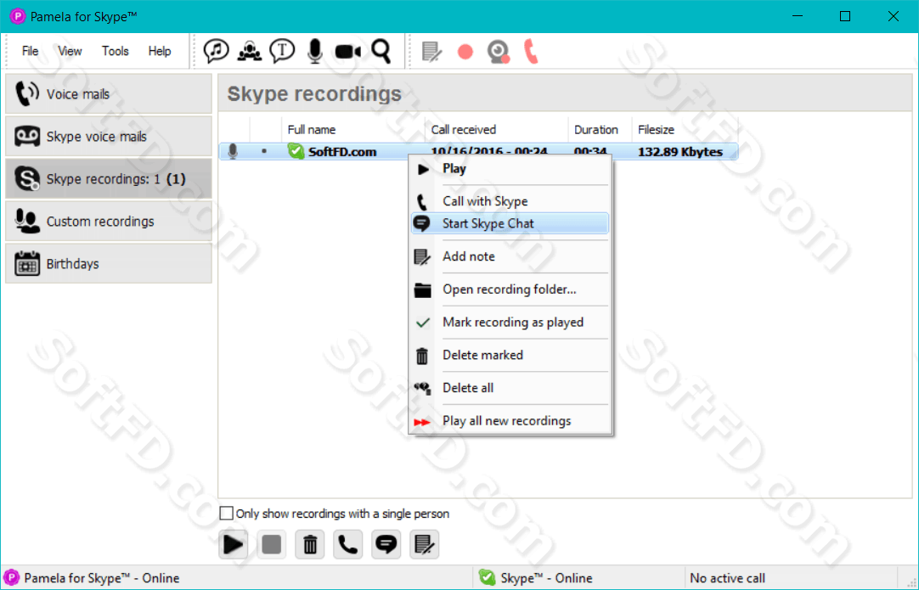Choose Mark recording as played

[x=510, y=323]
